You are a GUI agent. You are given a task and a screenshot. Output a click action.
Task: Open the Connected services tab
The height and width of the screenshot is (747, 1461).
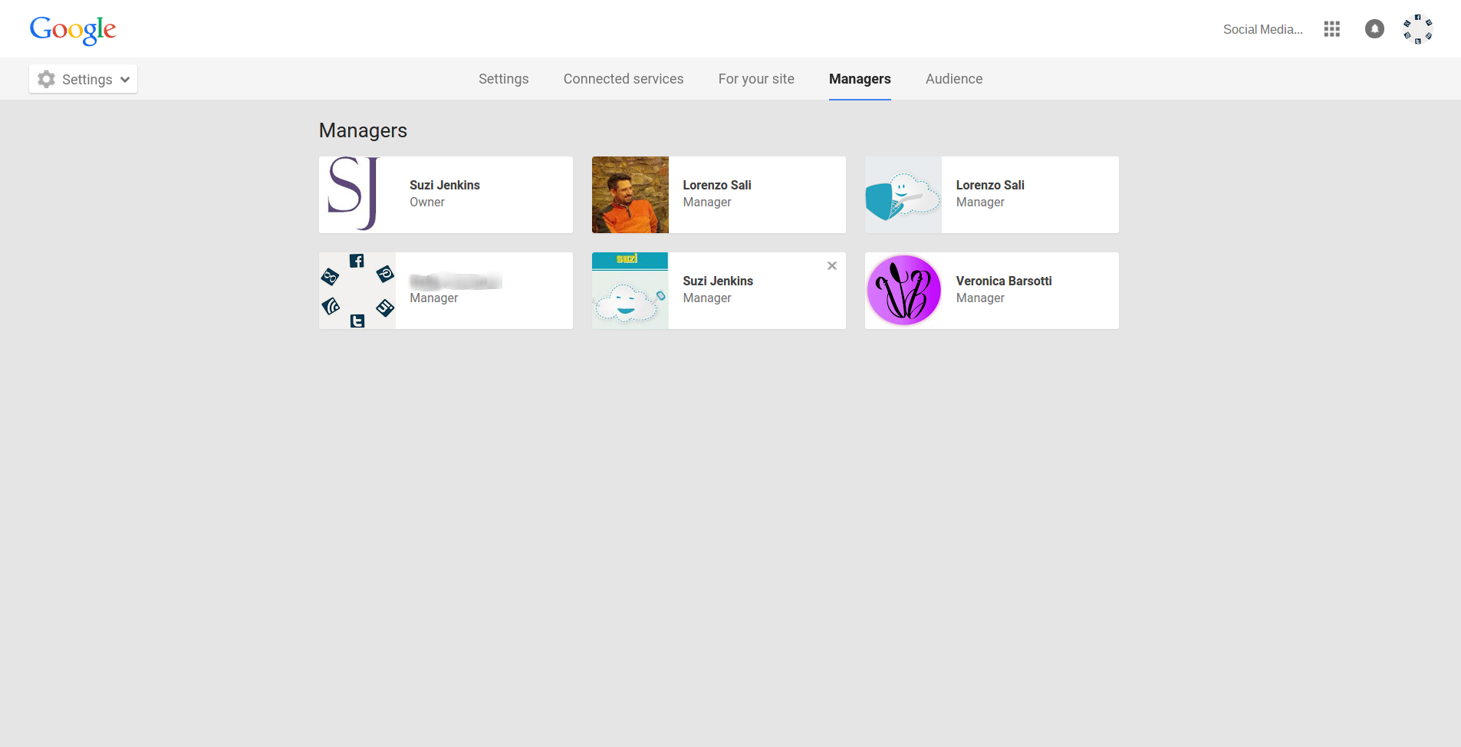click(623, 79)
